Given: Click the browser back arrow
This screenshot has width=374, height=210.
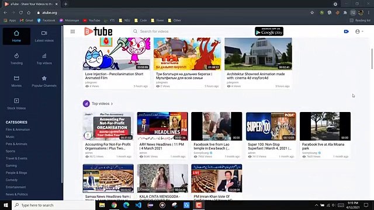Looking at the screenshot, I should (5, 13).
